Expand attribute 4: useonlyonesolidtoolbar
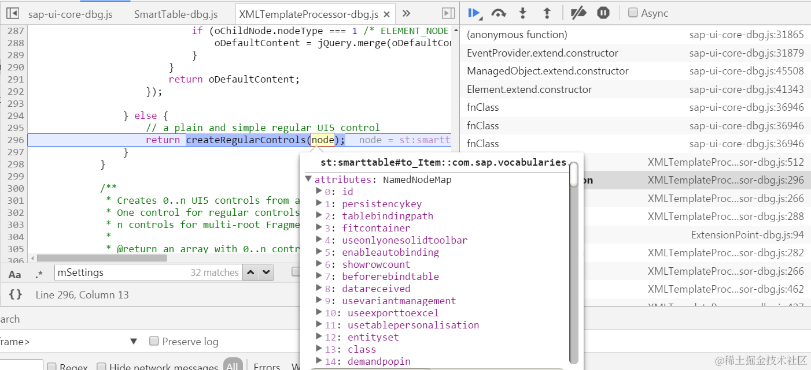Screen dimensions: 811x370 319,240
